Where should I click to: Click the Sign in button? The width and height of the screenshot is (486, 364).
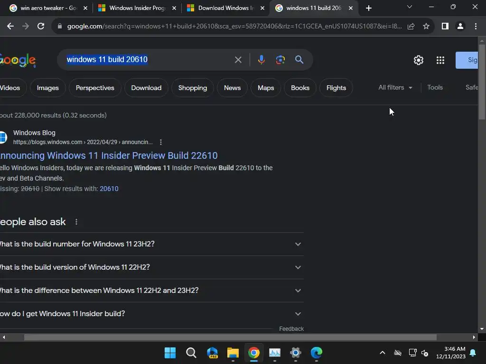[467, 60]
